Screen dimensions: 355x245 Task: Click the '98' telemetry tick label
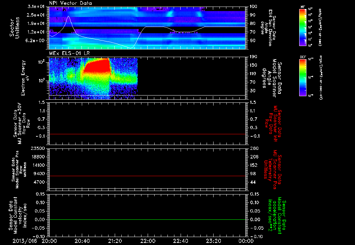pos(253,174)
